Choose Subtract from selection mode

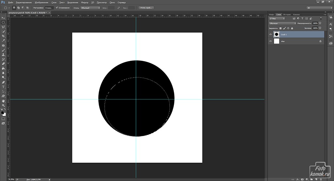pyautogui.click(x=23, y=8)
